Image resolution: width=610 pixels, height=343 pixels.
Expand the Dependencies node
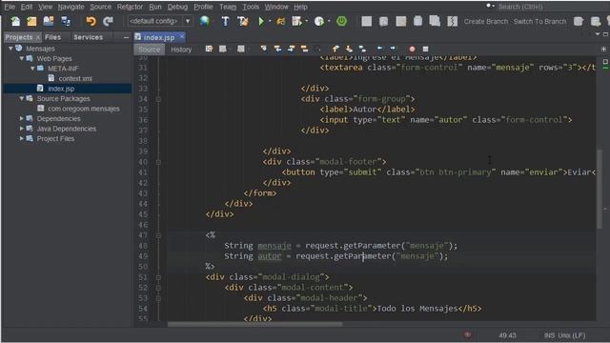point(22,118)
